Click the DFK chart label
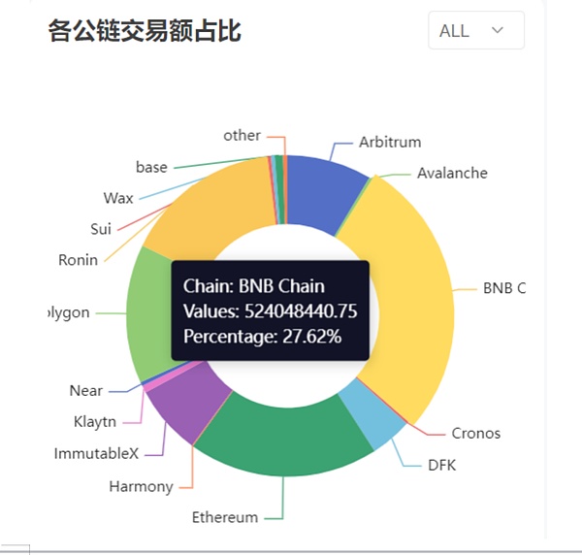The width and height of the screenshot is (582, 555). point(441,465)
